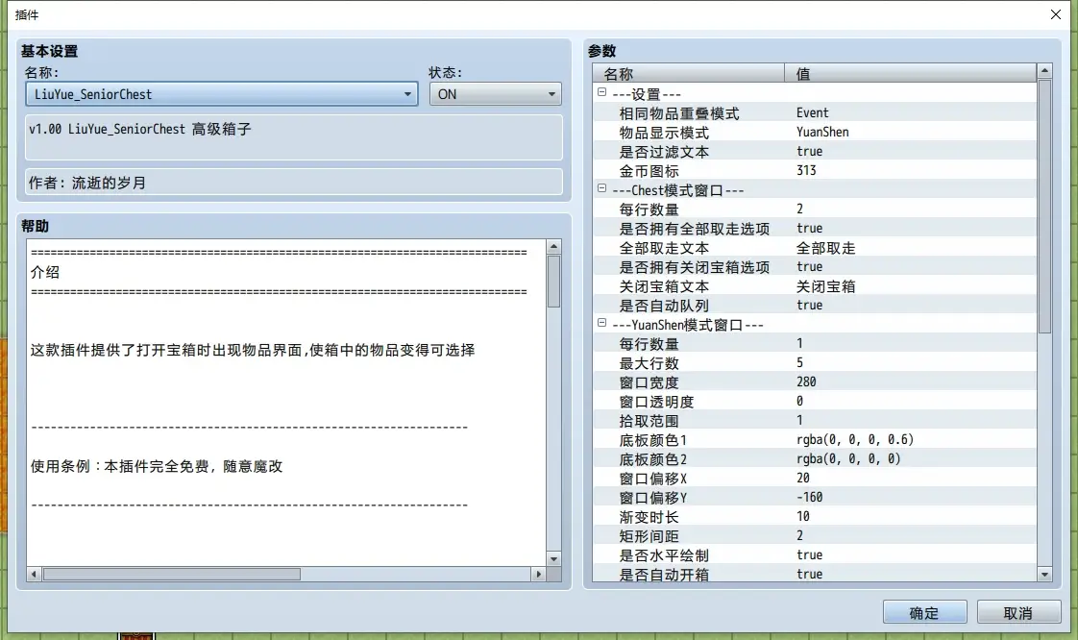Viewport: 1078px width, 640px height.
Task: Click the 取消 button
Action: pos(1018,612)
